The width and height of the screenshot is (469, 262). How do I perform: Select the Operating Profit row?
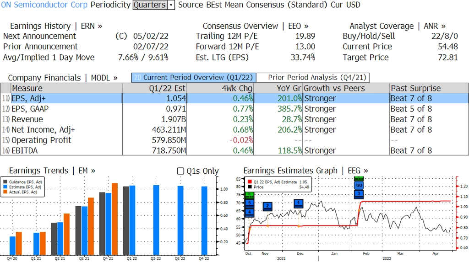coord(234,140)
